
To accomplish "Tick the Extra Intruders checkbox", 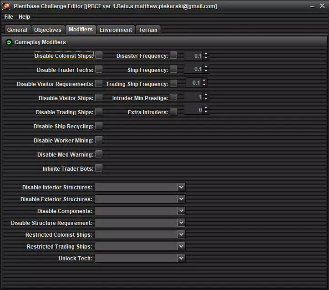I will (x=173, y=112).
